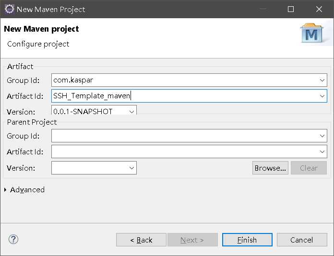Open the Parent Project Artifact Id dropdown arrow
The width and height of the screenshot is (334, 256).
click(322, 151)
